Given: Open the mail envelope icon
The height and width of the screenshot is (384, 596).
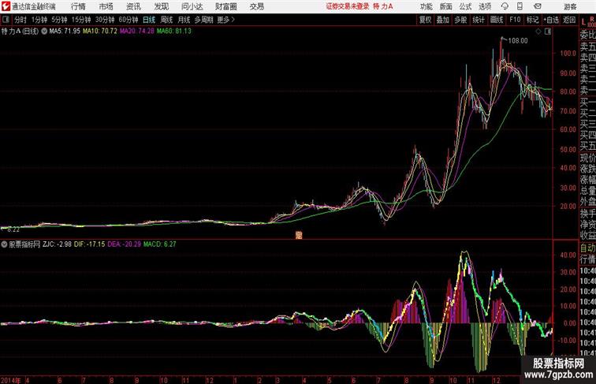Looking at the screenshot, I should pyautogui.click(x=538, y=6).
